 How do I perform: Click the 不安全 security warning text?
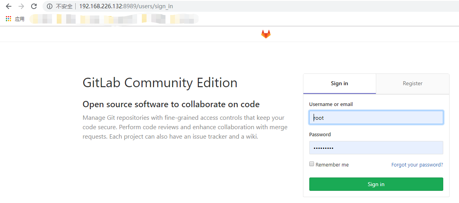(64, 6)
